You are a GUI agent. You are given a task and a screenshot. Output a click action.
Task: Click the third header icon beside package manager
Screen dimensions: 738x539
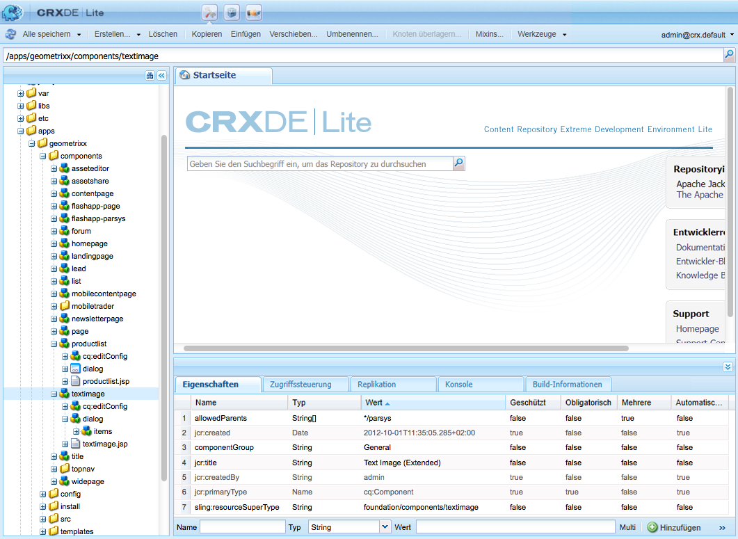tap(253, 13)
